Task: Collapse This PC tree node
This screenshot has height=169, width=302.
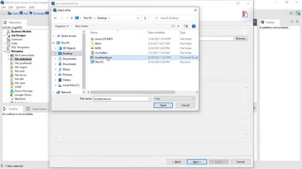Action: click(53, 43)
